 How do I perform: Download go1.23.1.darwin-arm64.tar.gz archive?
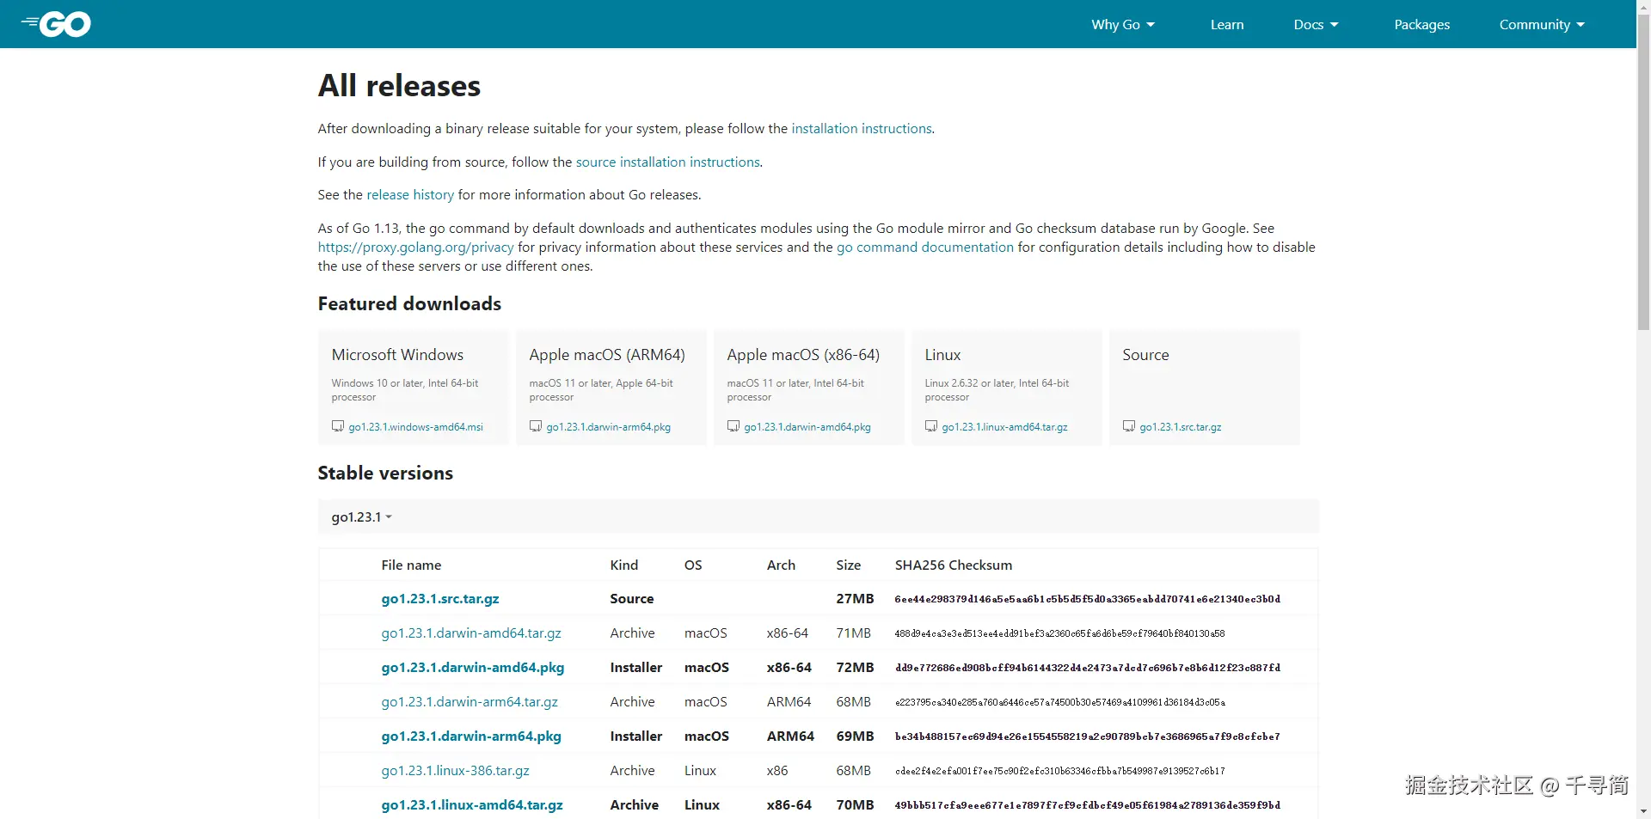[x=470, y=701]
